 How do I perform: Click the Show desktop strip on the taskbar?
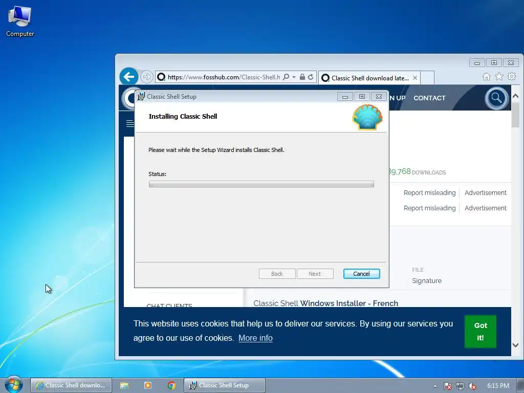click(520, 385)
